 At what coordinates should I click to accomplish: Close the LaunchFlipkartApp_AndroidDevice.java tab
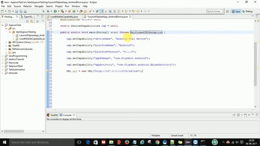pos(130,17)
